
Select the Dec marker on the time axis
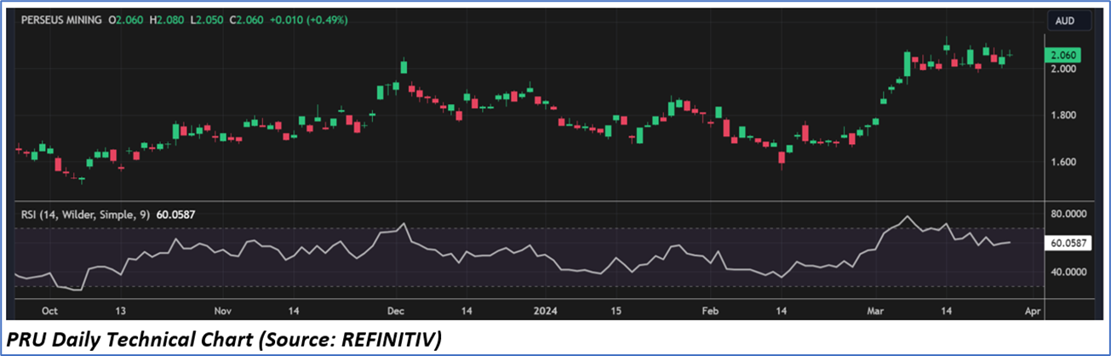(396, 310)
